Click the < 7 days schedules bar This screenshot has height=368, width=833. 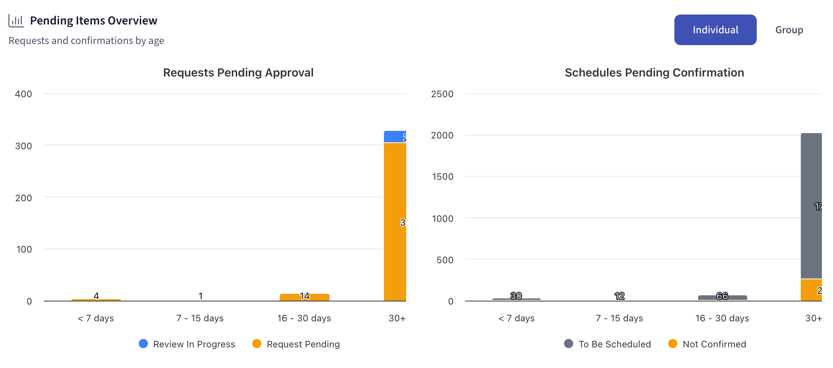point(516,300)
